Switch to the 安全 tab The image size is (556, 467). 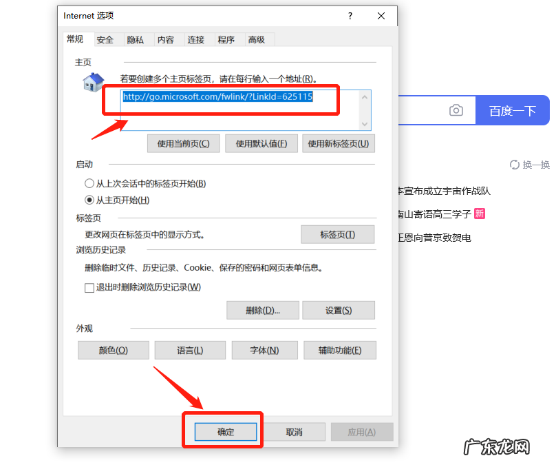(x=107, y=39)
